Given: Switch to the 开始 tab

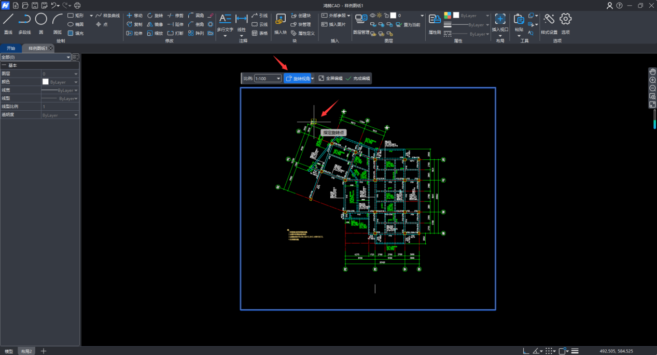Looking at the screenshot, I should (x=11, y=48).
